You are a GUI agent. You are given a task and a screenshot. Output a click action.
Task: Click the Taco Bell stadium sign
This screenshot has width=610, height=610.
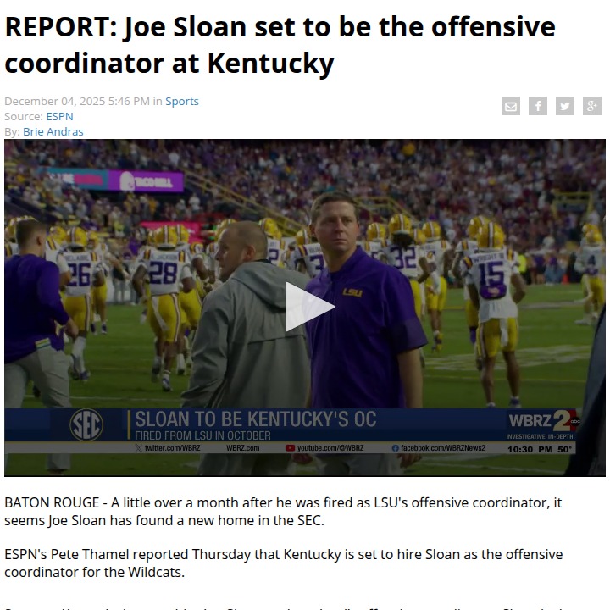(146, 181)
